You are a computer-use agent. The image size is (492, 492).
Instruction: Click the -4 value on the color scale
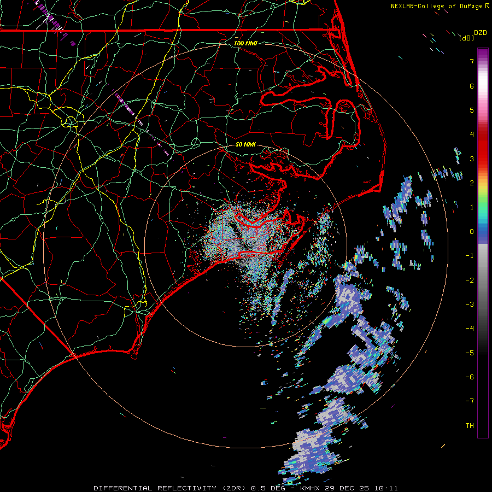point(470,329)
